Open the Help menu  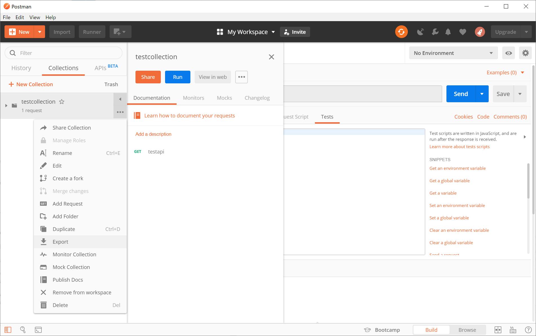tap(51, 17)
